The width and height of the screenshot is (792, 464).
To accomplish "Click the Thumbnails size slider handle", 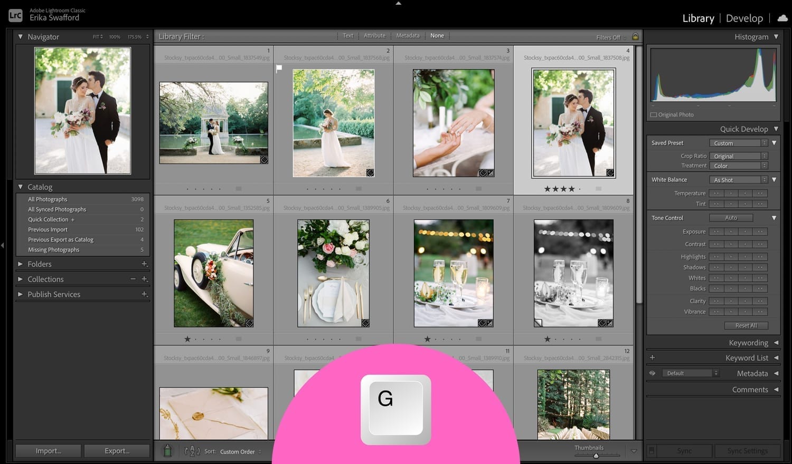I will pyautogui.click(x=596, y=456).
